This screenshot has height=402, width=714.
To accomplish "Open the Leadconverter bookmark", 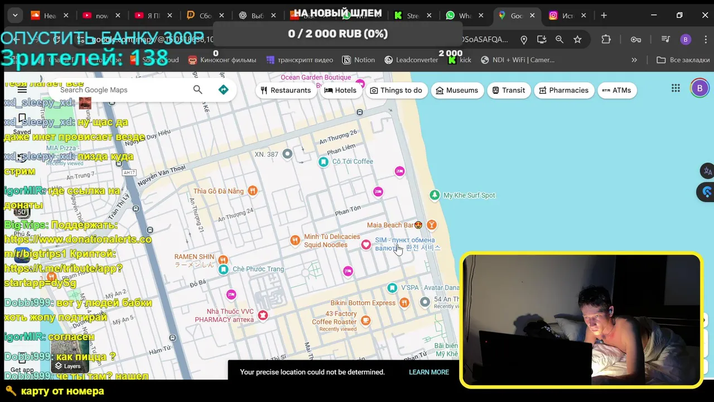I will point(411,60).
